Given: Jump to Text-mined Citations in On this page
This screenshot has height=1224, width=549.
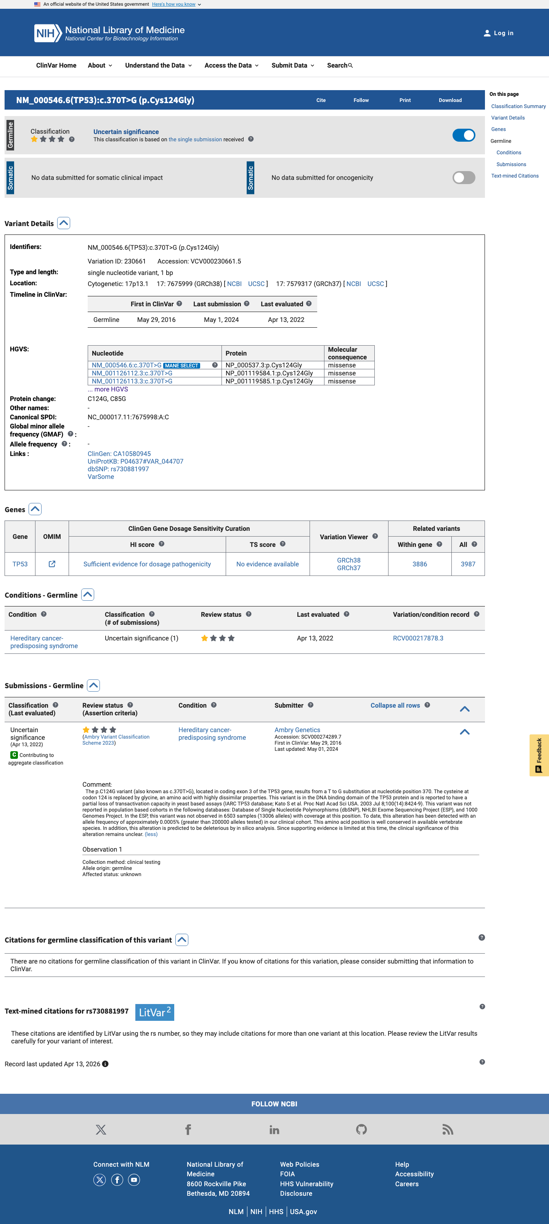Looking at the screenshot, I should pos(515,176).
